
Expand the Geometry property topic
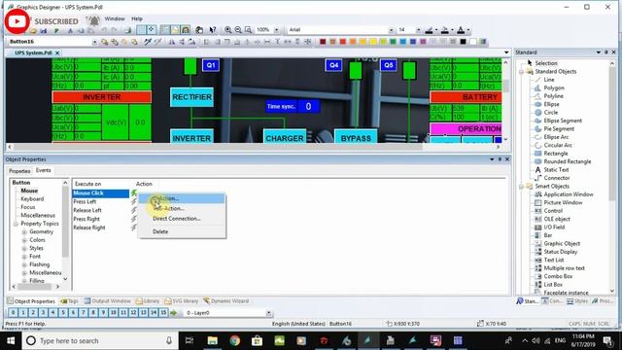24,231
